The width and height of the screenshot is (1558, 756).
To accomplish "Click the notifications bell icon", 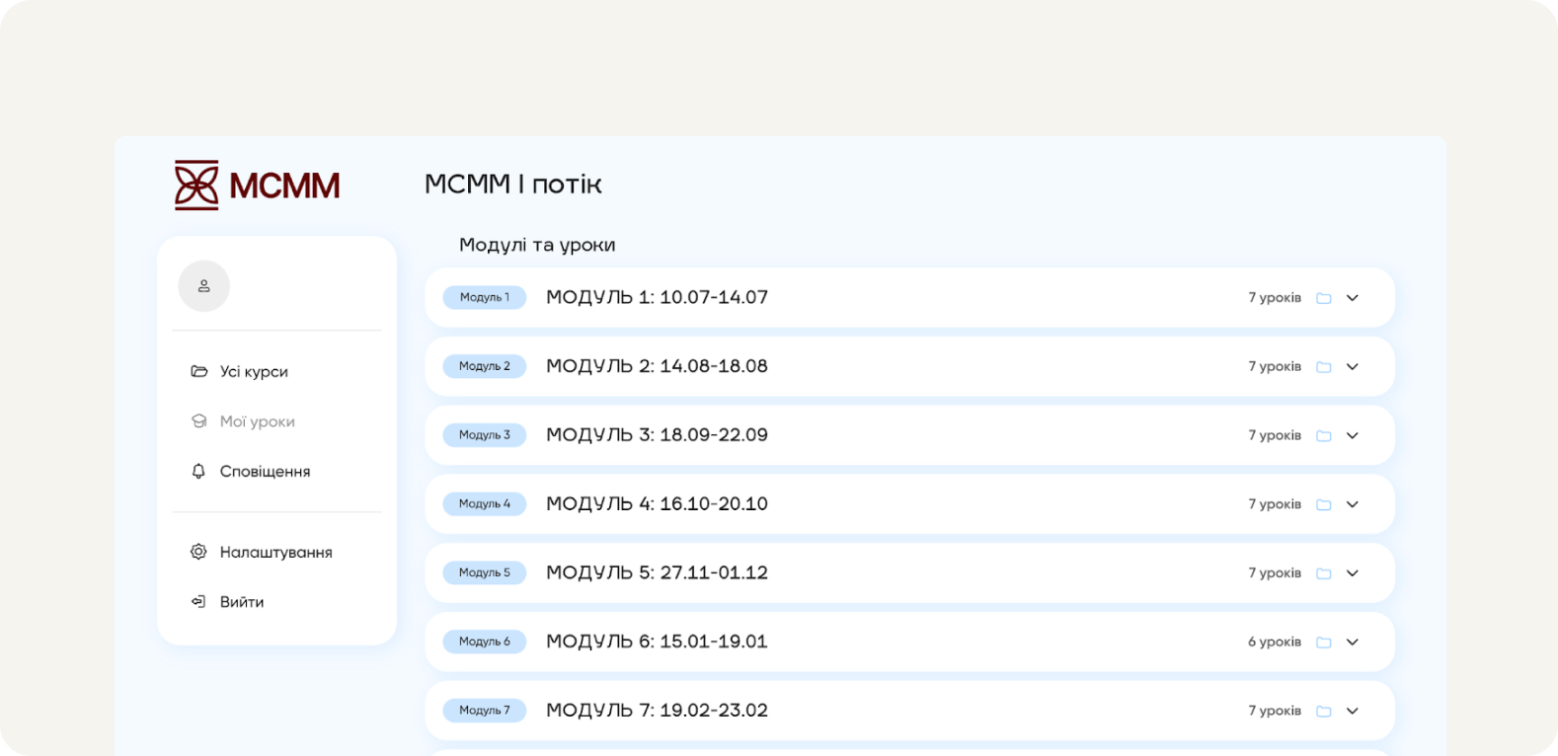I will (x=198, y=471).
